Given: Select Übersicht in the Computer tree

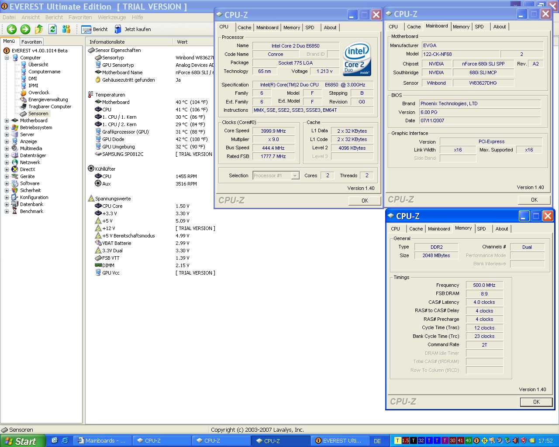Looking at the screenshot, I should (x=38, y=65).
